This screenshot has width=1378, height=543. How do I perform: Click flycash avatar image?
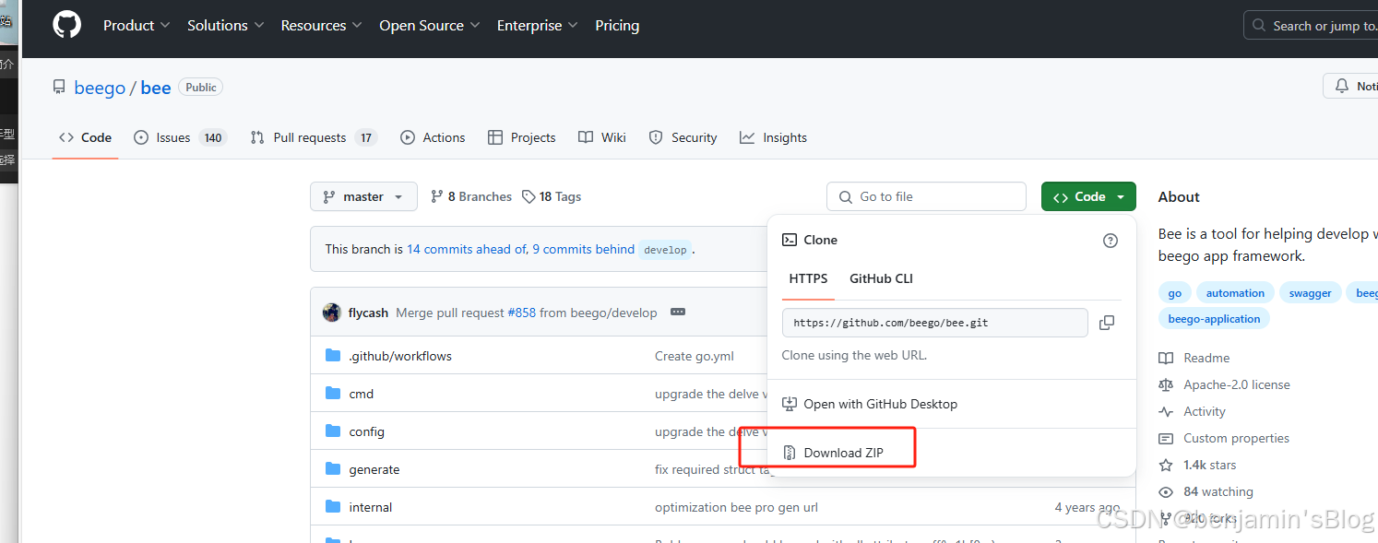(x=332, y=313)
